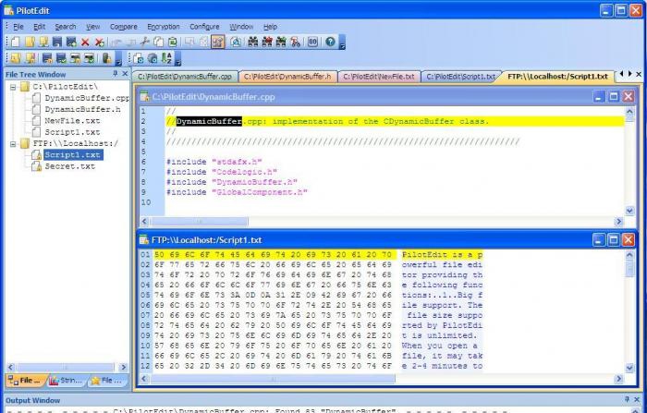Image resolution: width=647 pixels, height=413 pixels.
Task: Close the File Tree Window panel
Action: 125,73
